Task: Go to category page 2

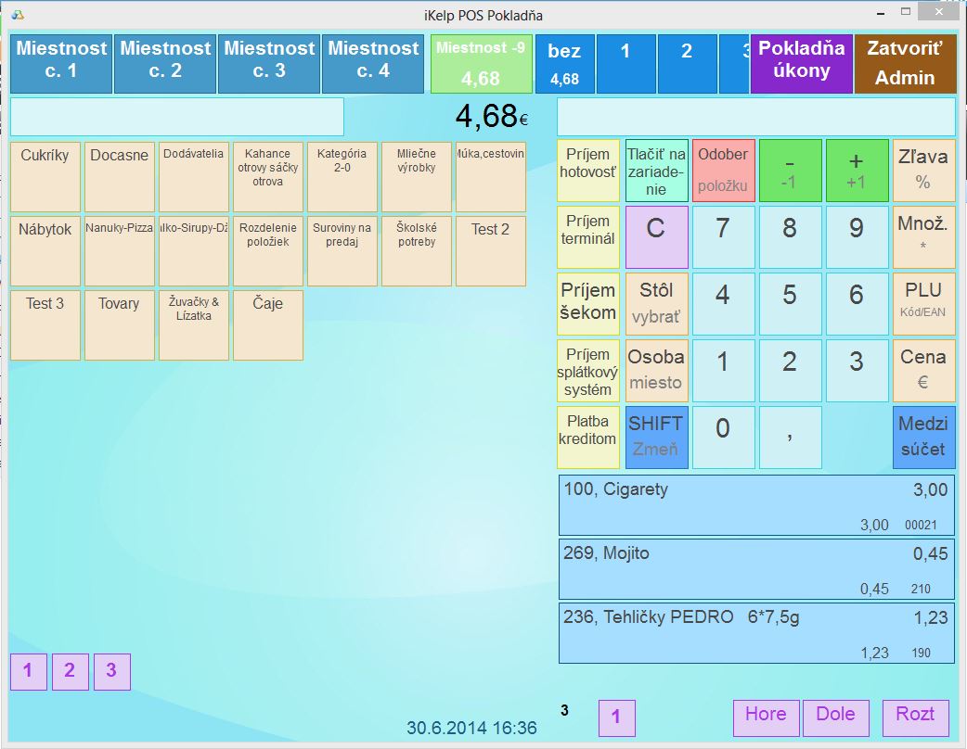Action: [x=70, y=671]
